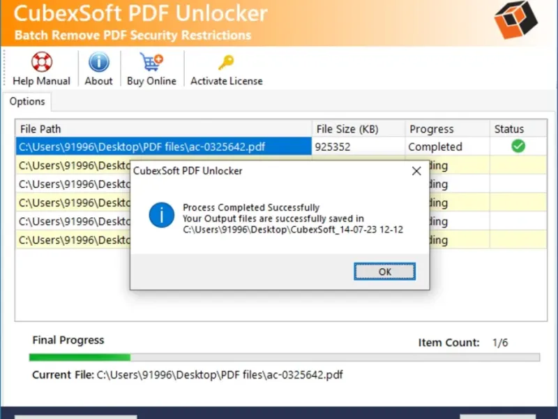Click Item Count value 1/6
558x419 pixels.
coord(500,343)
